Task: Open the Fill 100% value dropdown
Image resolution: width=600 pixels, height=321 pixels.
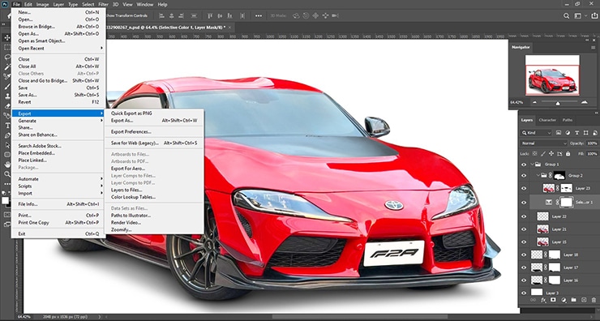Action: click(592, 153)
